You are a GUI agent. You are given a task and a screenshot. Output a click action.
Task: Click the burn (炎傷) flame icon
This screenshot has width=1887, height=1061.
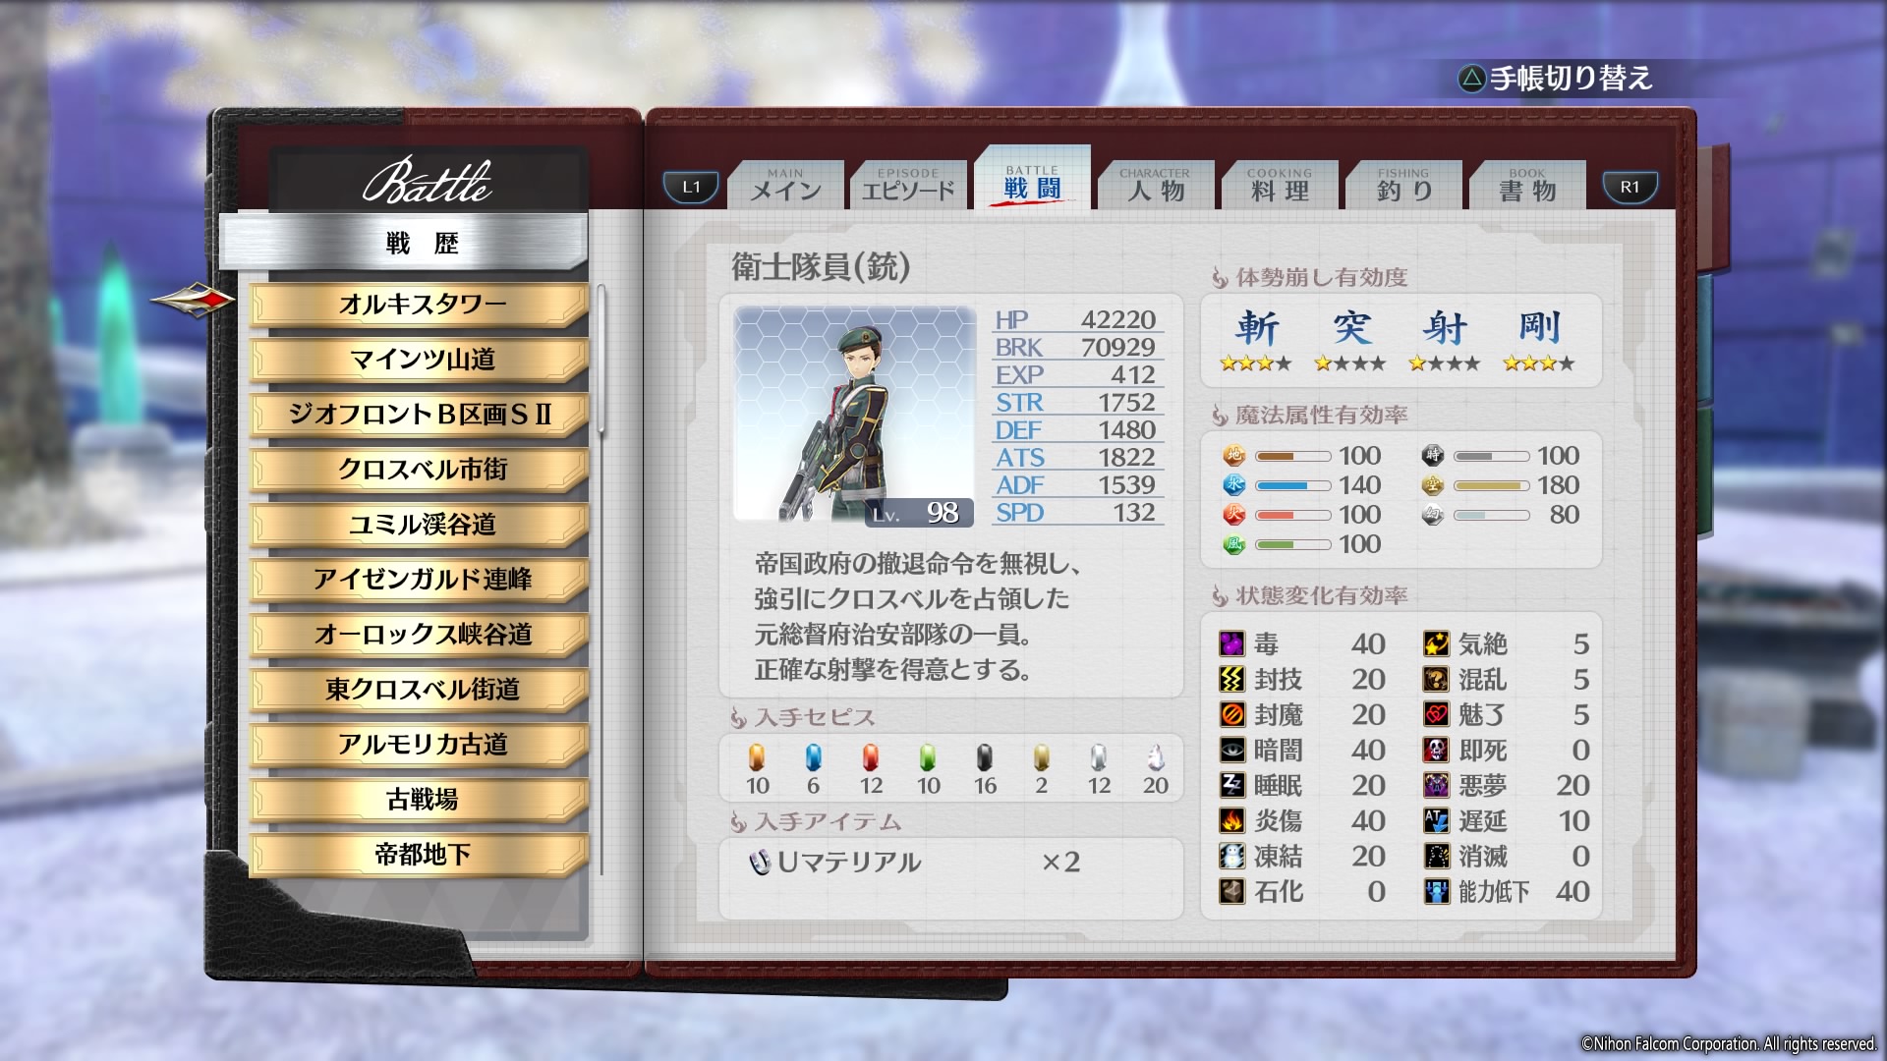1232,821
